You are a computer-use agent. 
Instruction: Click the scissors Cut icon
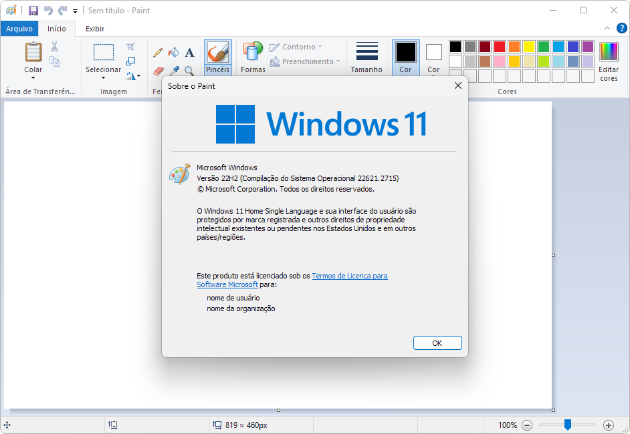55,47
